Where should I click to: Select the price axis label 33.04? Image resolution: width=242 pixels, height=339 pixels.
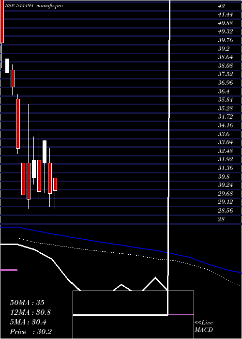[x=225, y=142]
